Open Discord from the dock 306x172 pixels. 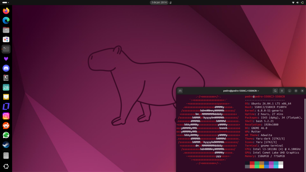6,68
